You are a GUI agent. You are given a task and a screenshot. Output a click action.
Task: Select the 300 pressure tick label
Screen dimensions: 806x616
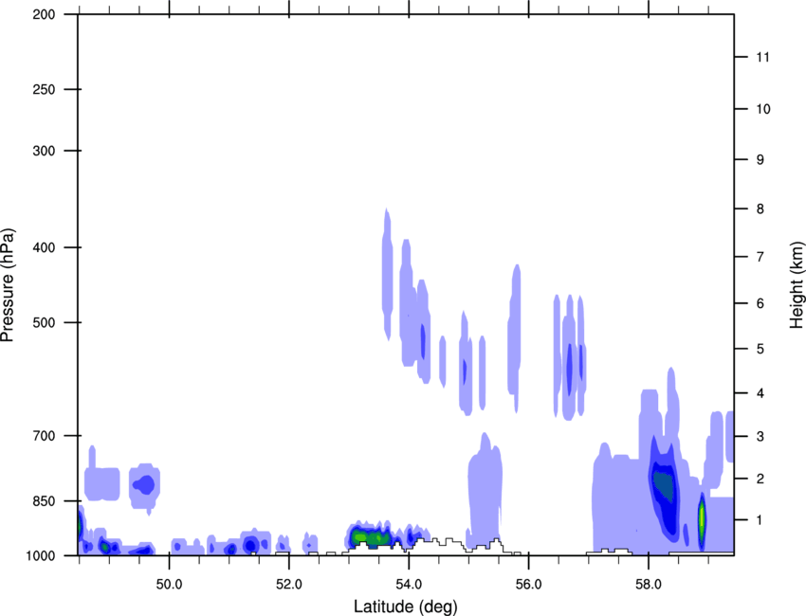coord(44,151)
